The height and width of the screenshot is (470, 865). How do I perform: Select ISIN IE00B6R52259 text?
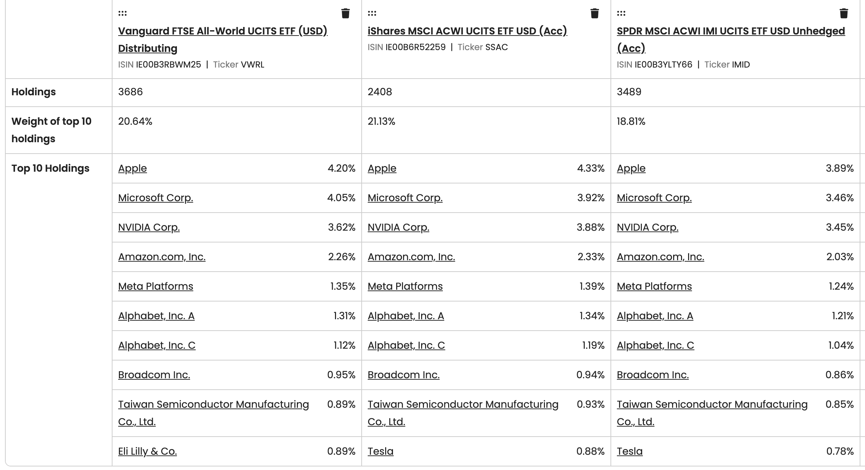(x=415, y=47)
